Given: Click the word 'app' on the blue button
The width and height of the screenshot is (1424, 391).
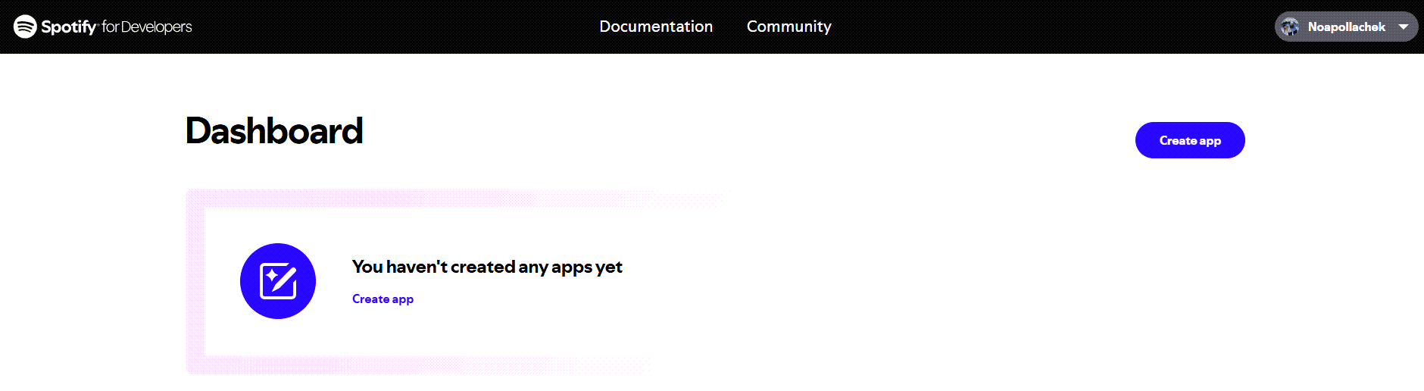Looking at the screenshot, I should coord(1210,141).
